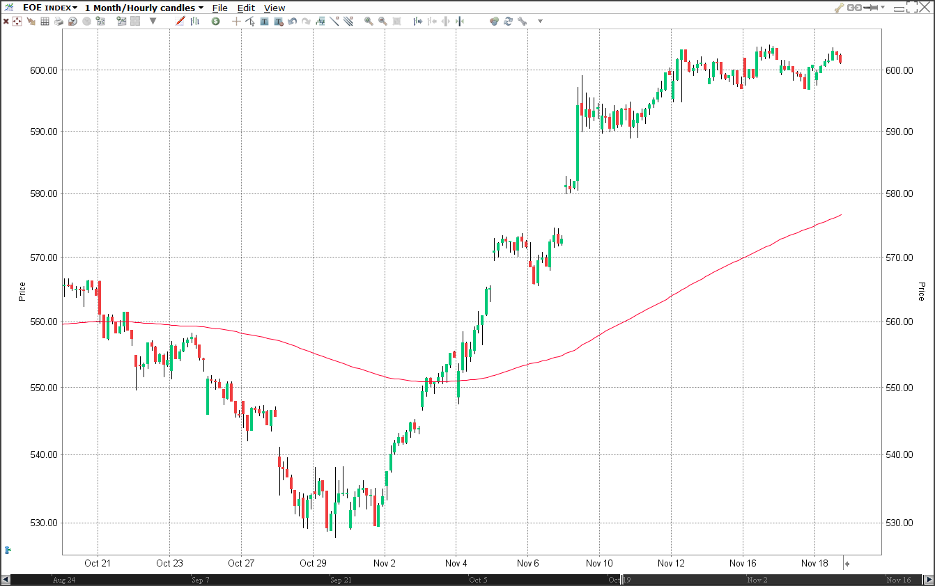The image size is (935, 586).
Task: Click the small plus handle after Nov 18
Action: (847, 564)
